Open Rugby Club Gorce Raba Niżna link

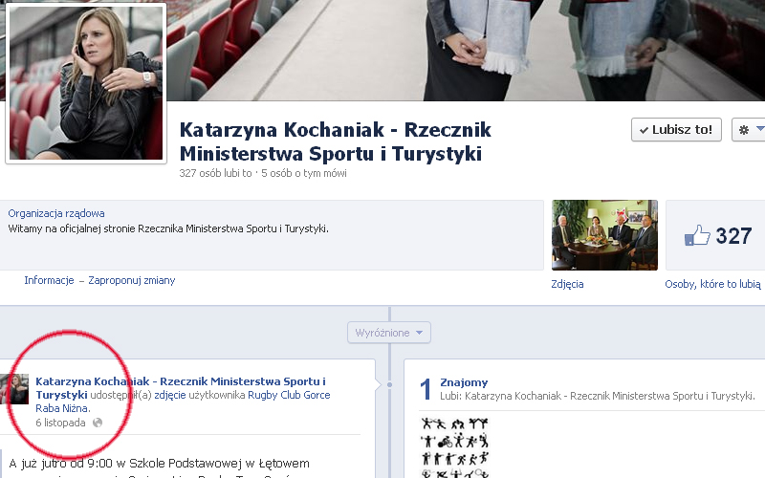[x=183, y=402]
